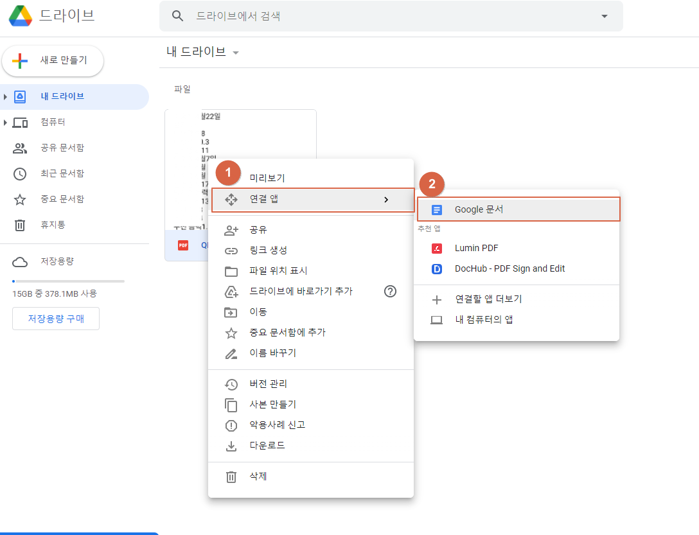The image size is (699, 535).
Task: Click the 악용사례 신고 warning icon
Action: [231, 425]
